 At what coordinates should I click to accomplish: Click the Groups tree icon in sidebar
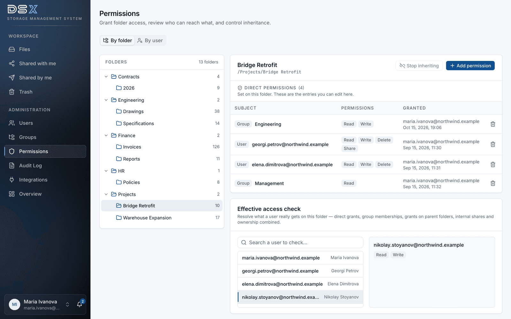click(x=12, y=137)
